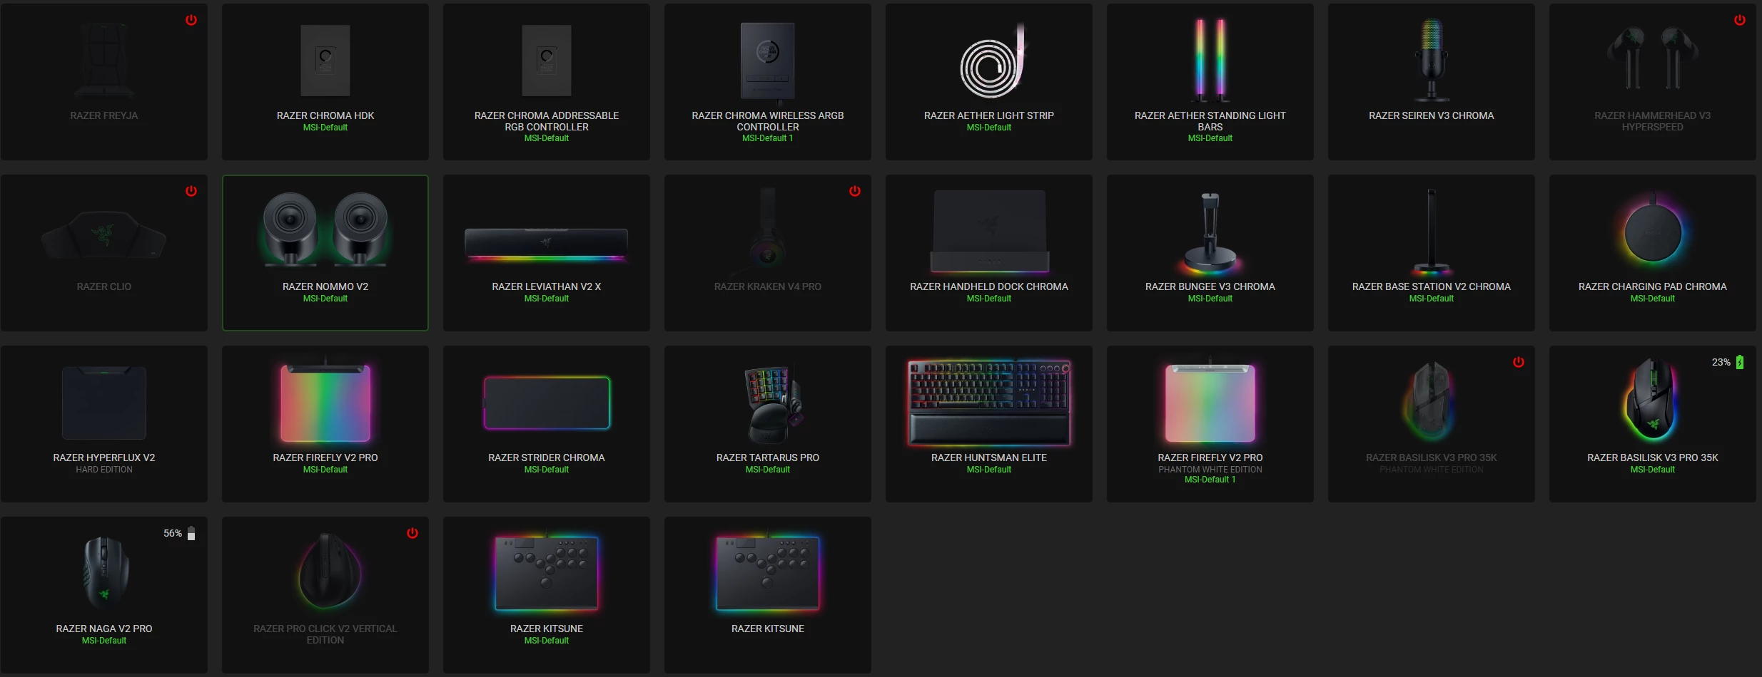
Task: Select the Razer Huntsman Elite keyboard image
Action: pos(989,403)
